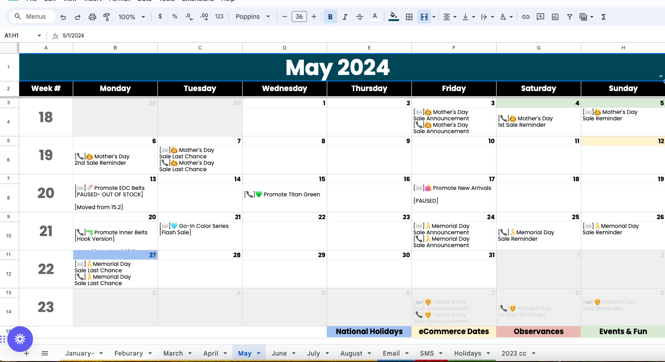Image resolution: width=665 pixels, height=362 pixels.
Task: Toggle strikethrough formatting
Action: coord(360,17)
